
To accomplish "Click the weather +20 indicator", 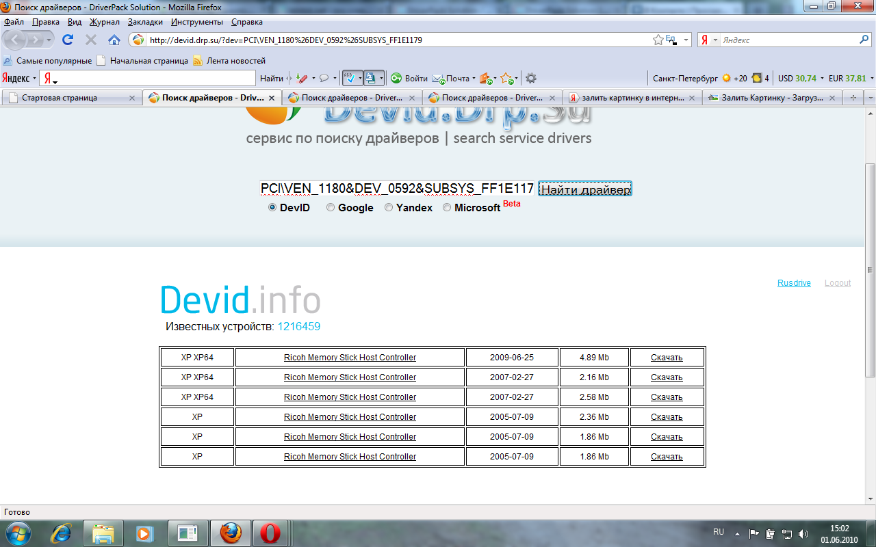I will (734, 79).
